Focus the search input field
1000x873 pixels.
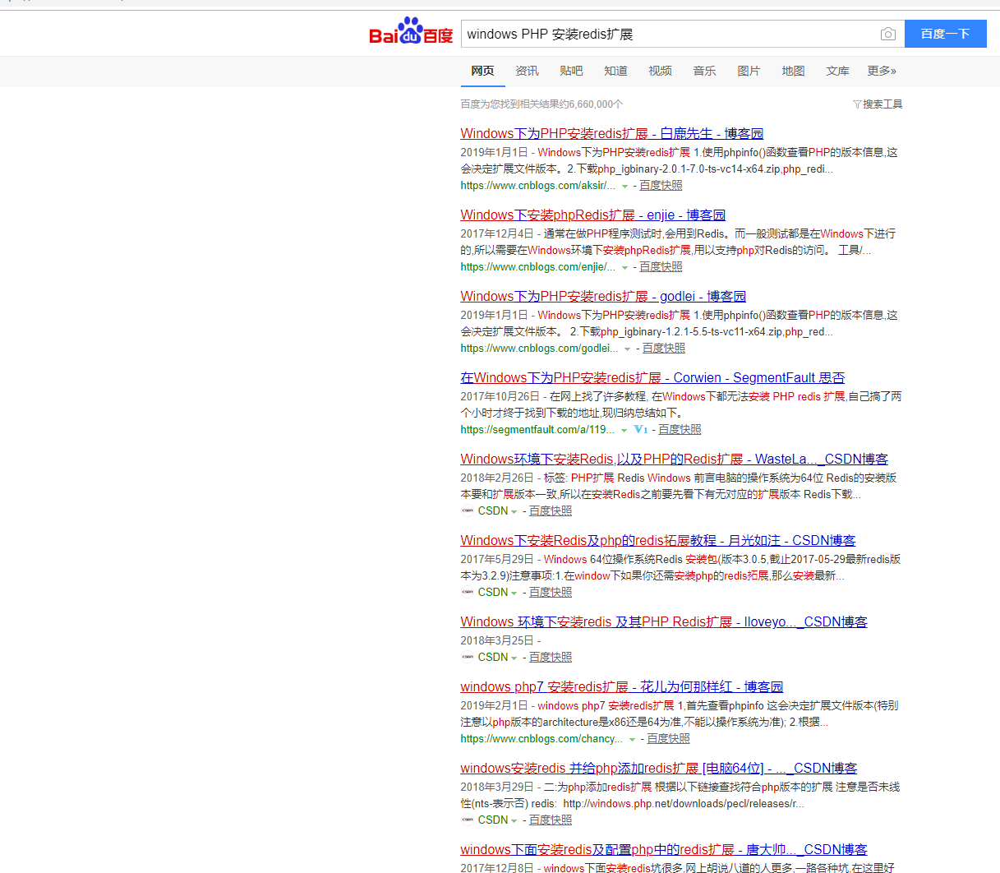coord(670,34)
